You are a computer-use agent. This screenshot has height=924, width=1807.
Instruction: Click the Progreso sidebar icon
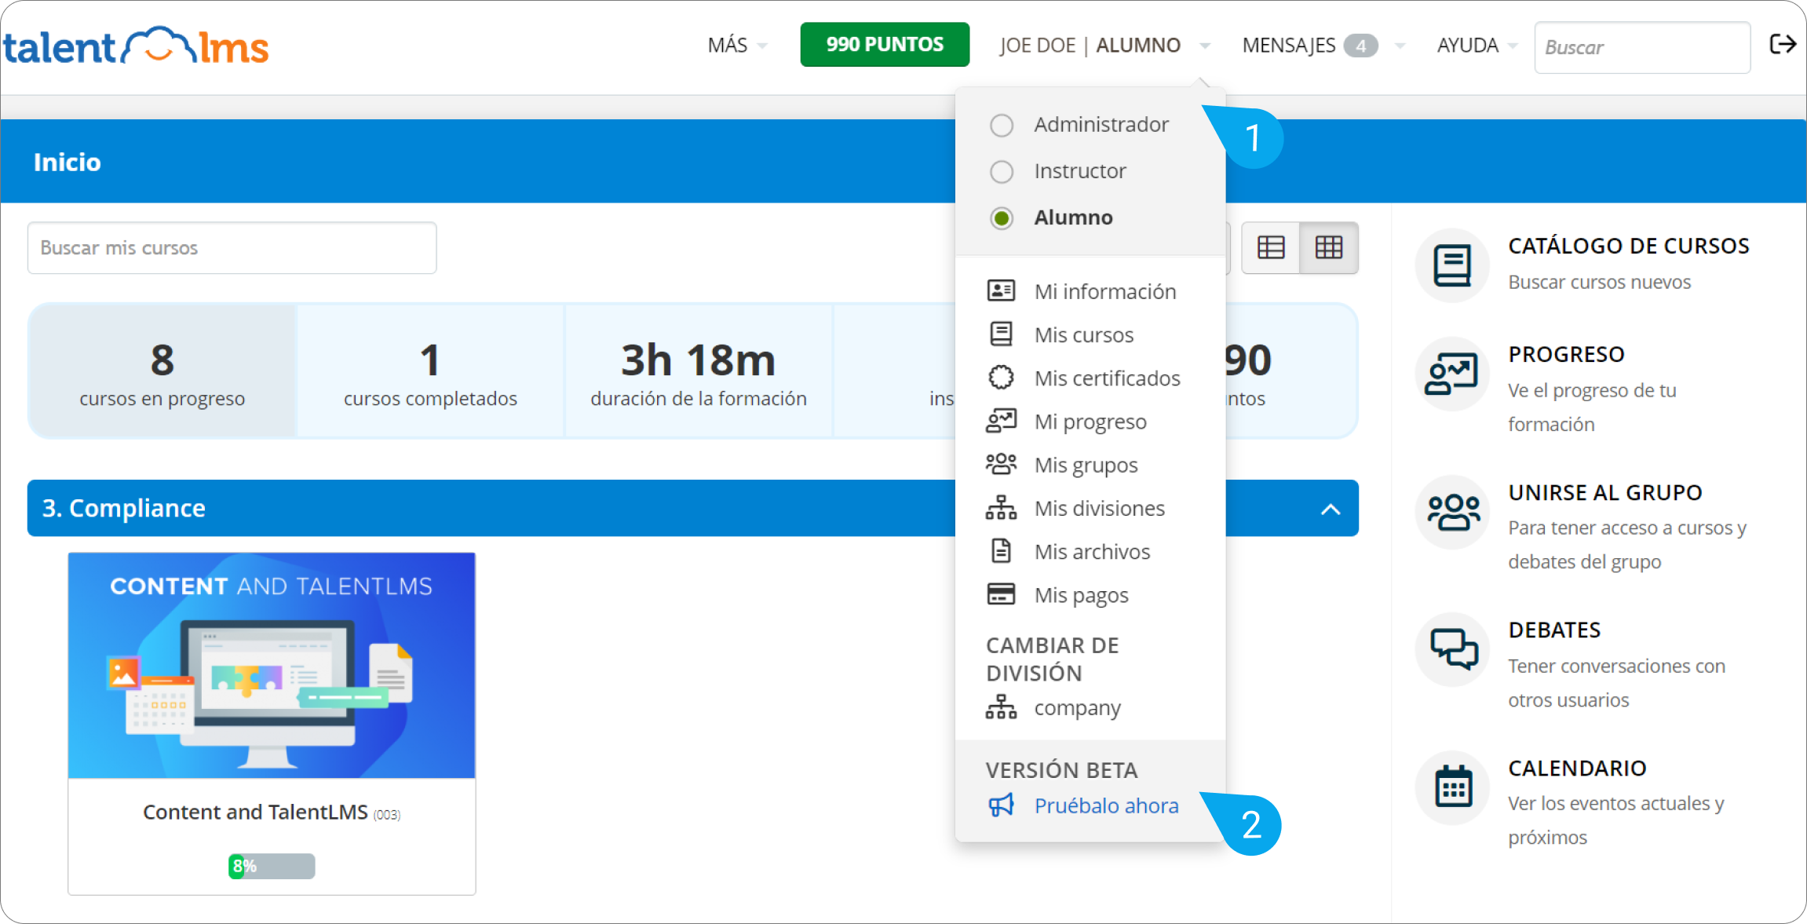(1452, 374)
